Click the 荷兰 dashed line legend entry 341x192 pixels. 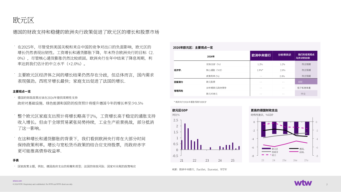tap(269, 155)
